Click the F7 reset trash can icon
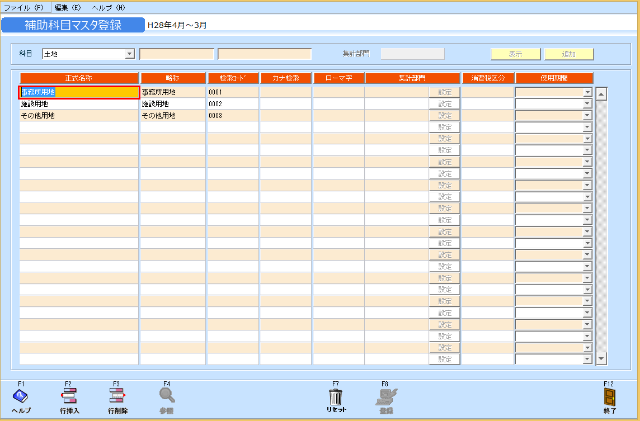This screenshot has width=640, height=421. [x=336, y=396]
